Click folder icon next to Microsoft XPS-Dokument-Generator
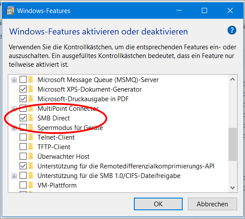This screenshot has width=245, height=219. point(31,89)
